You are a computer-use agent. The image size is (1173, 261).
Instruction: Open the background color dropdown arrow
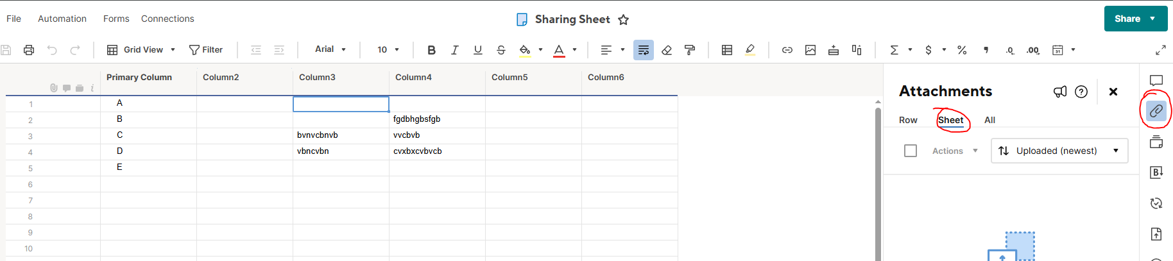point(540,50)
